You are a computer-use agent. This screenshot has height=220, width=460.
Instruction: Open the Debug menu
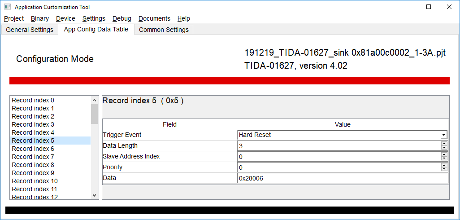point(122,18)
